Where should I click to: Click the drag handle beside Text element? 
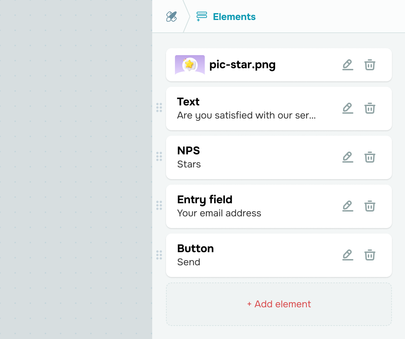point(159,107)
